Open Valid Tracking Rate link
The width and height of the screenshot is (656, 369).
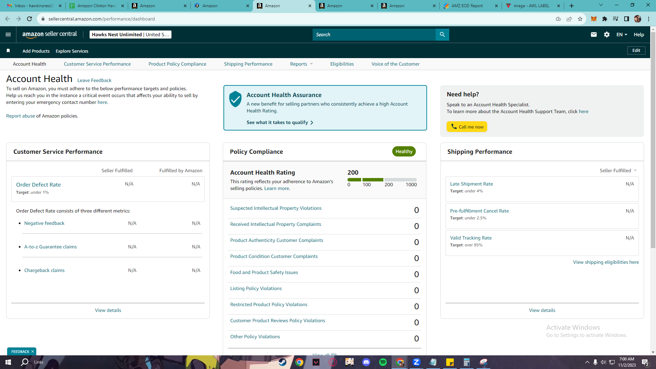(471, 238)
